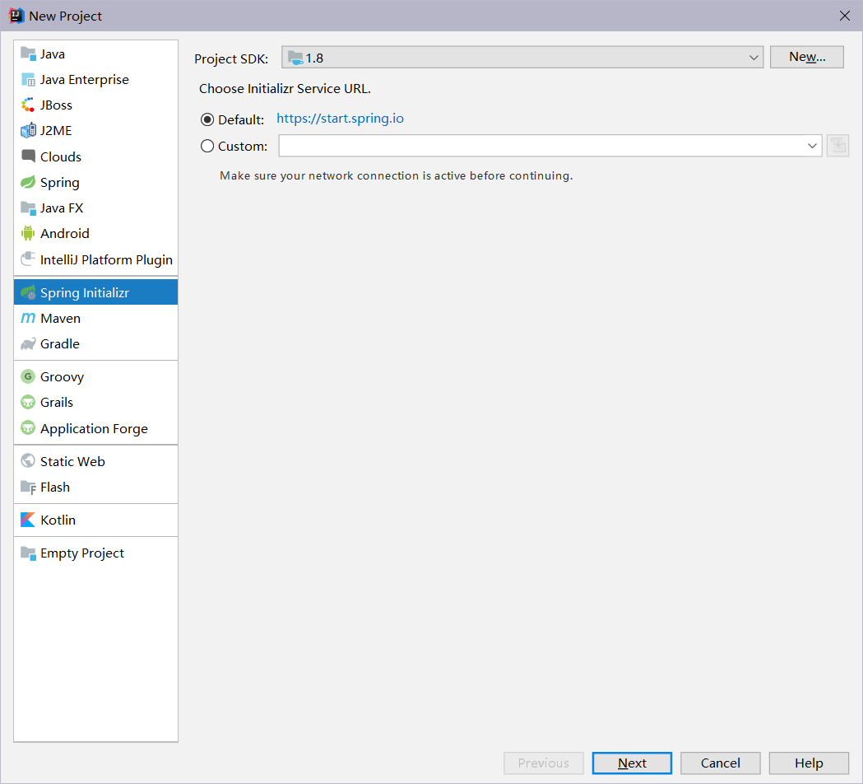This screenshot has height=784, width=863.
Task: Click the Clouds icon
Action: (28, 156)
